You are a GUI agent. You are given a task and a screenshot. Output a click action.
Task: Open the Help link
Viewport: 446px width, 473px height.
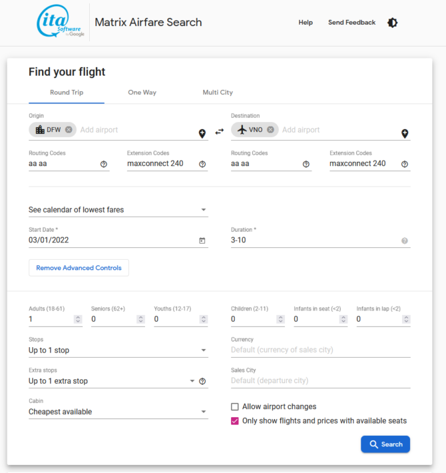click(x=306, y=23)
